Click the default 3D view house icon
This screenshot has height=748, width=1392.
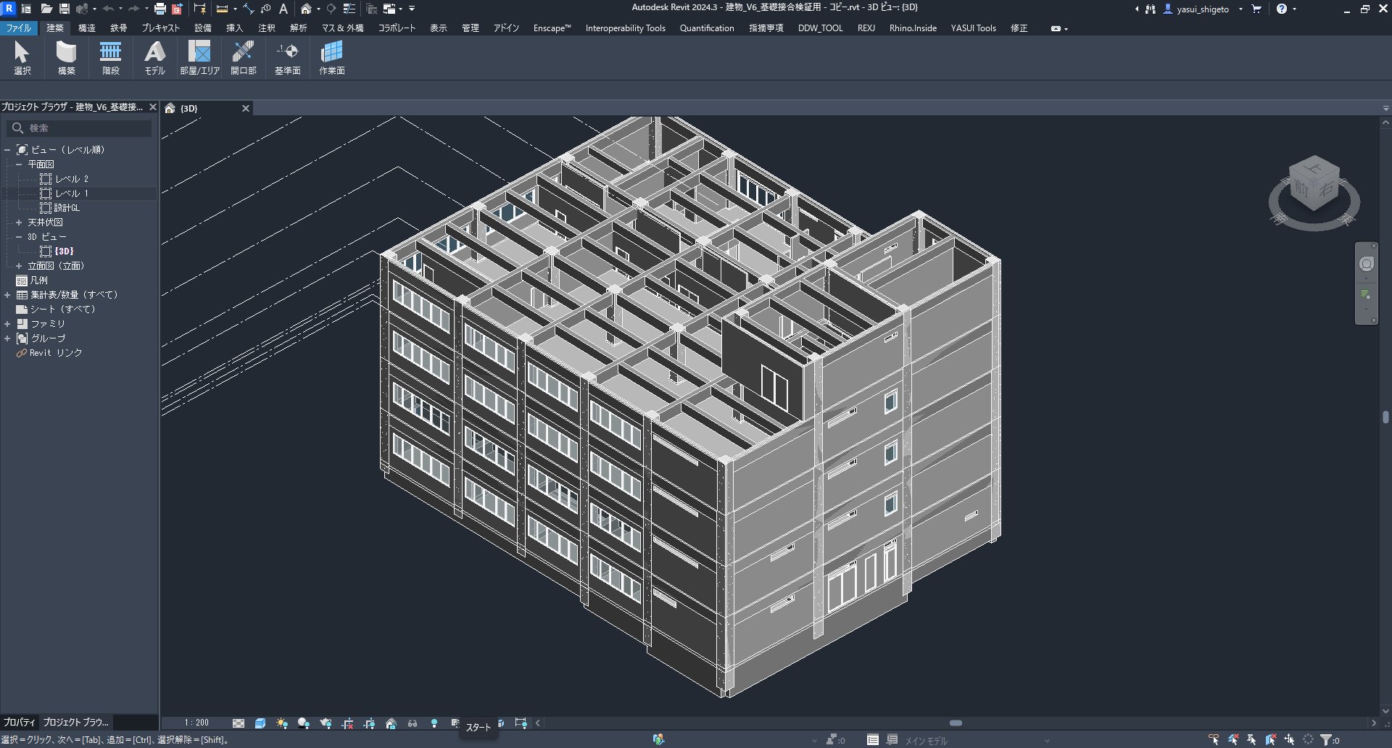click(306, 9)
